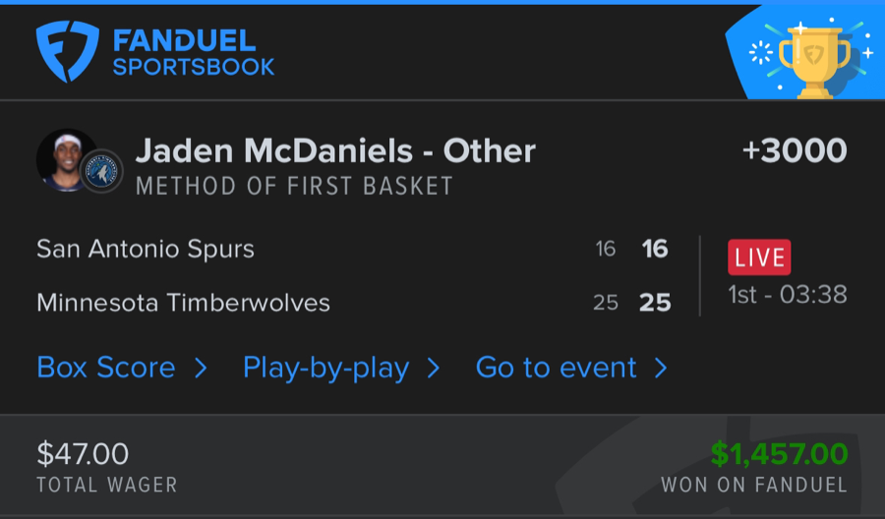
Task: Open the Play-by-play link
Action: [x=325, y=368]
